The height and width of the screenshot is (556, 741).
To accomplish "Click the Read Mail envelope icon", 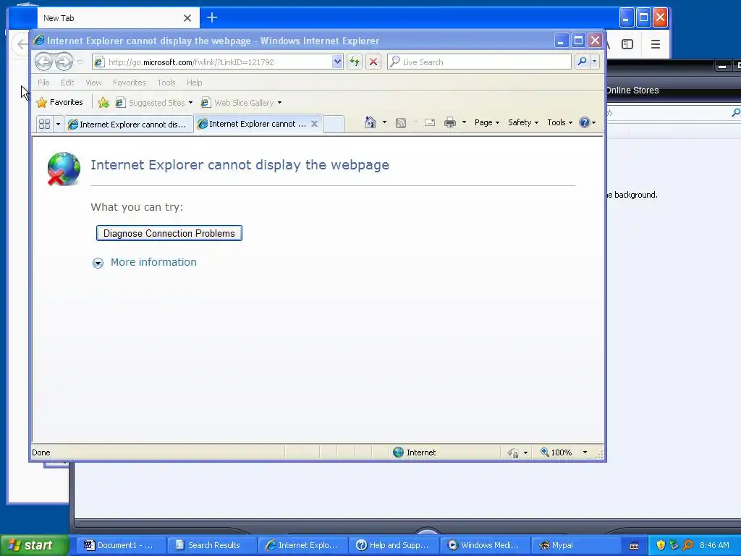I will [430, 123].
